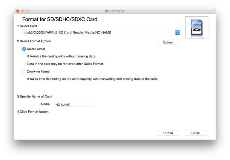230x160 pixels.
Task: Select the Quick Format radio button
Action: (24, 49)
